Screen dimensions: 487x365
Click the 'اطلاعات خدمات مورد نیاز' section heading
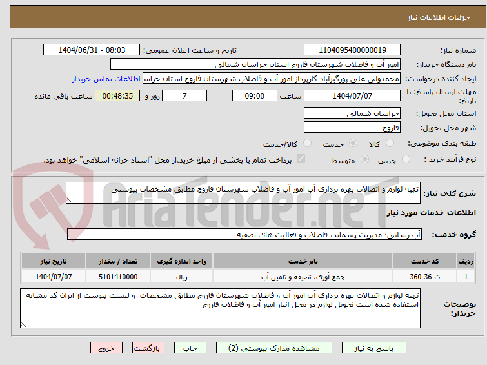(x=431, y=213)
